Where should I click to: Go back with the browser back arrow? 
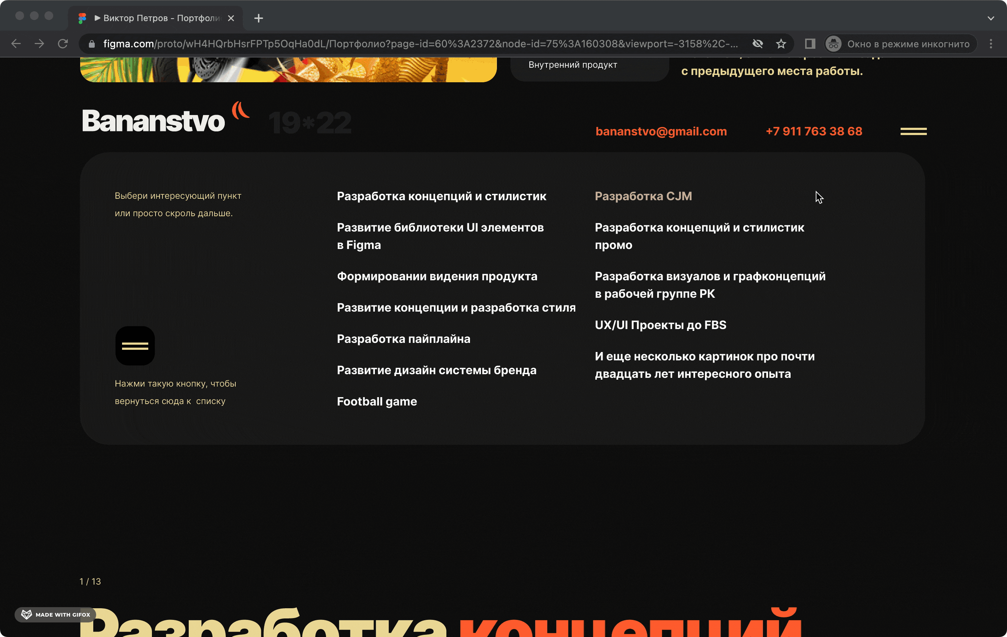coord(16,44)
